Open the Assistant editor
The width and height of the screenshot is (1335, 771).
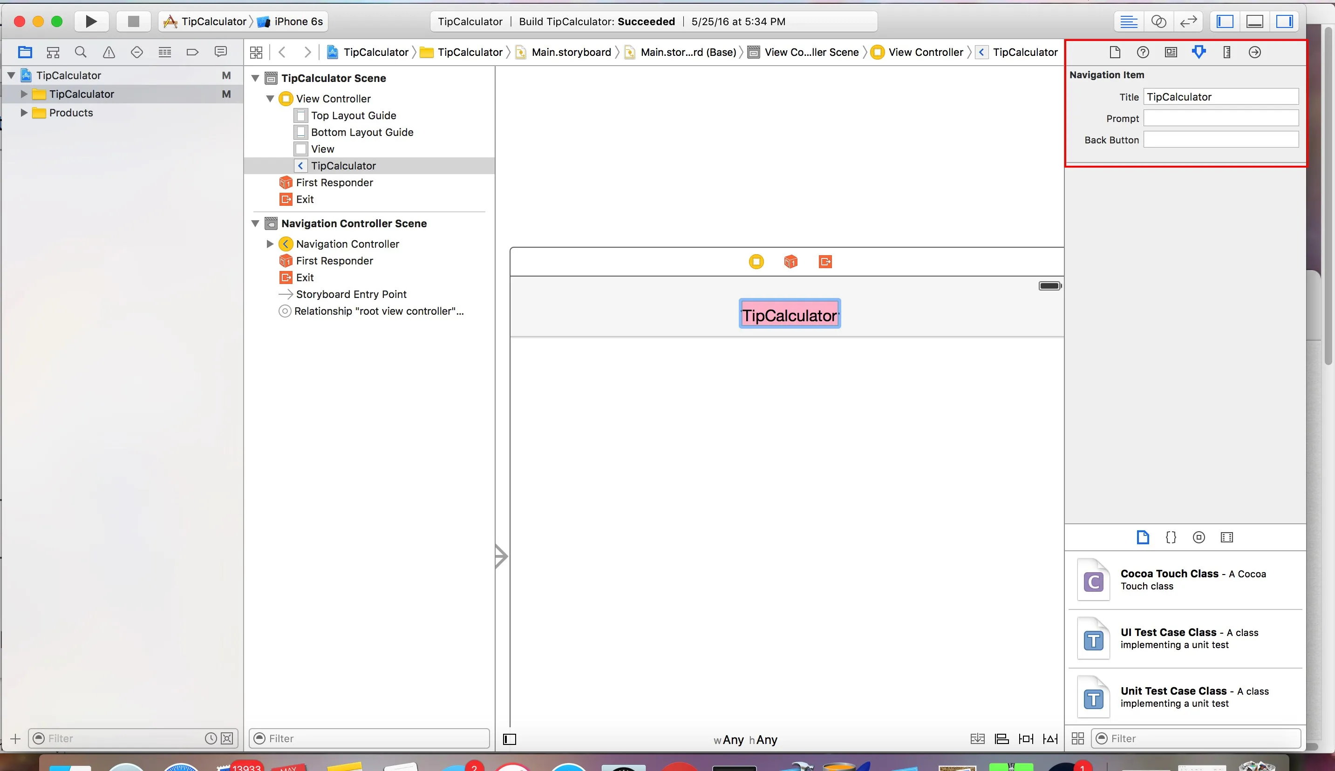(x=1158, y=21)
